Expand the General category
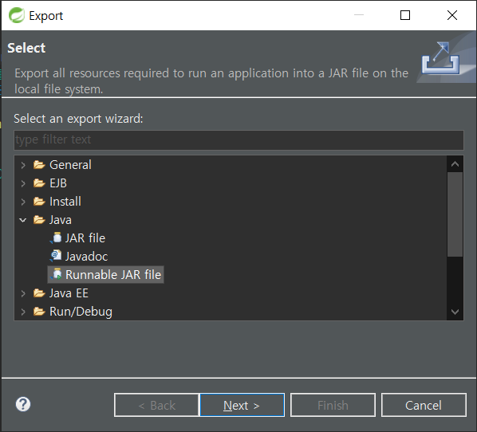Screen dimensions: 477x432 [23, 165]
